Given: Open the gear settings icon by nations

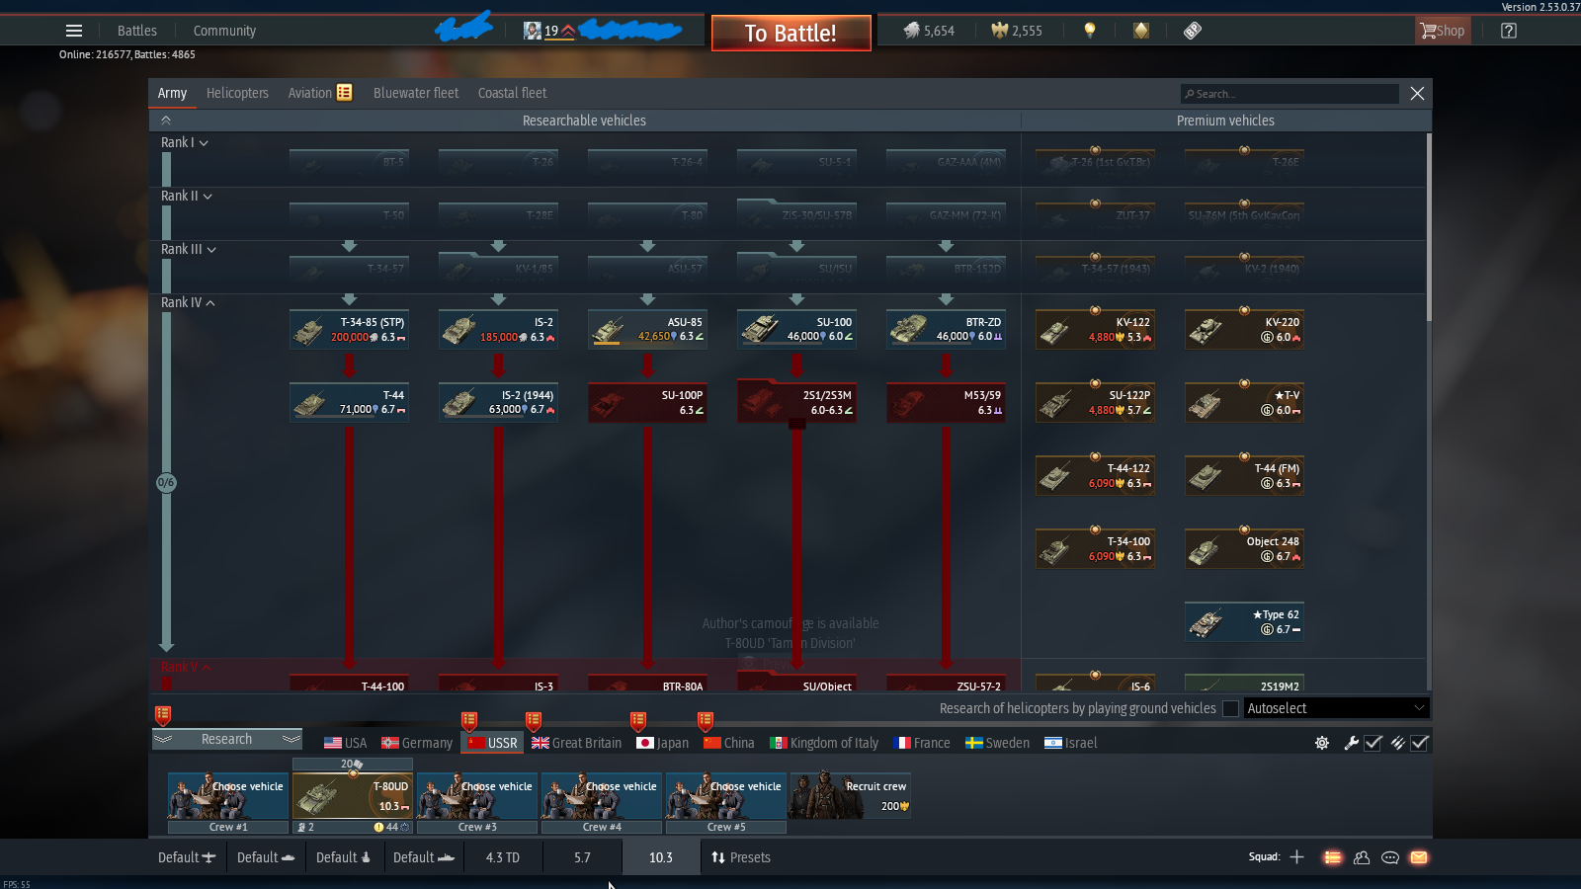Looking at the screenshot, I should (1322, 743).
